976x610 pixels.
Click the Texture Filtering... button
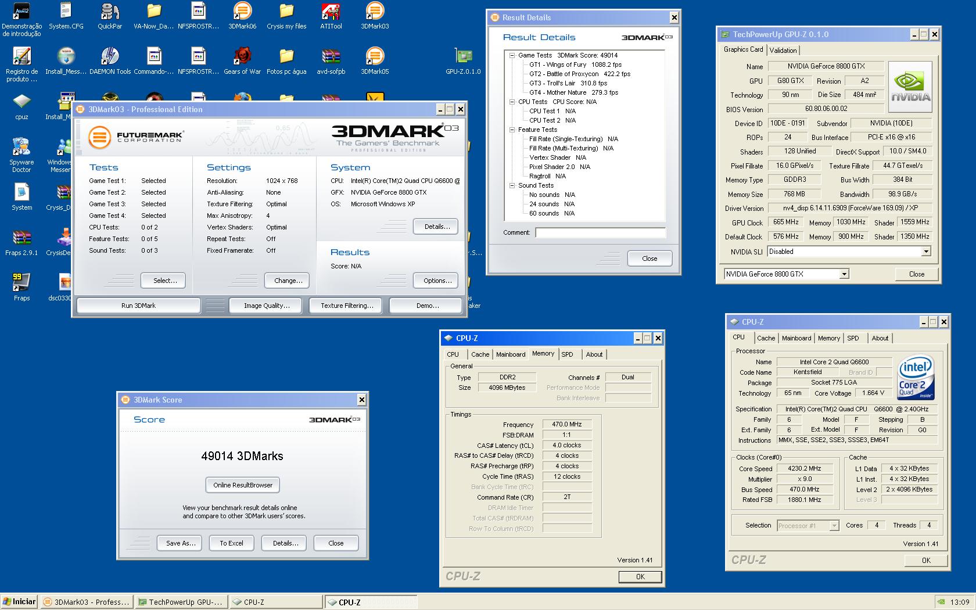(347, 306)
